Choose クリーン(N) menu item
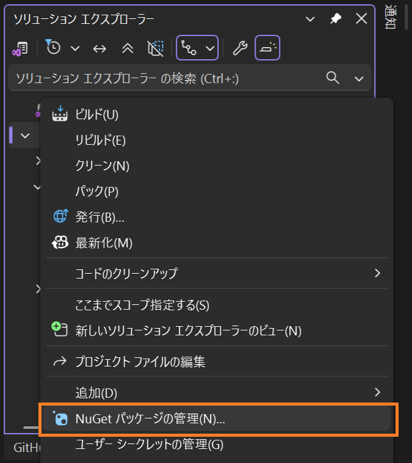 [x=217, y=166]
